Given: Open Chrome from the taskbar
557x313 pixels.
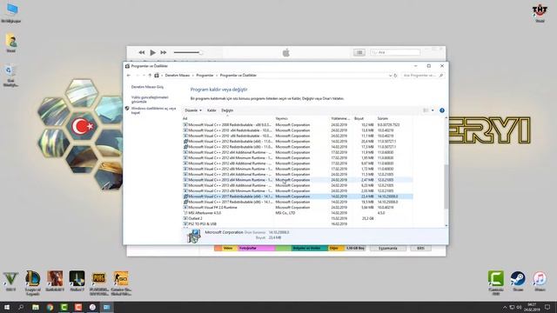Looking at the screenshot, I should pos(50,307).
